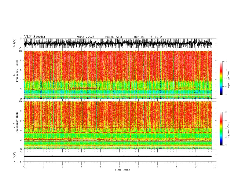
Task: Click inside the ch.2 spectrogram panel
Action: (118, 125)
